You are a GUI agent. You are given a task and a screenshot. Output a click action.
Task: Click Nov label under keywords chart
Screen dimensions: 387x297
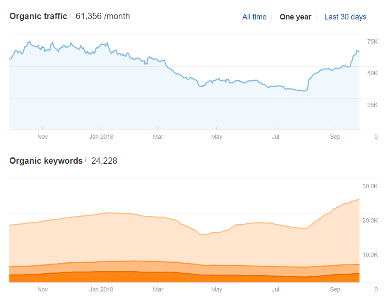pos(42,290)
